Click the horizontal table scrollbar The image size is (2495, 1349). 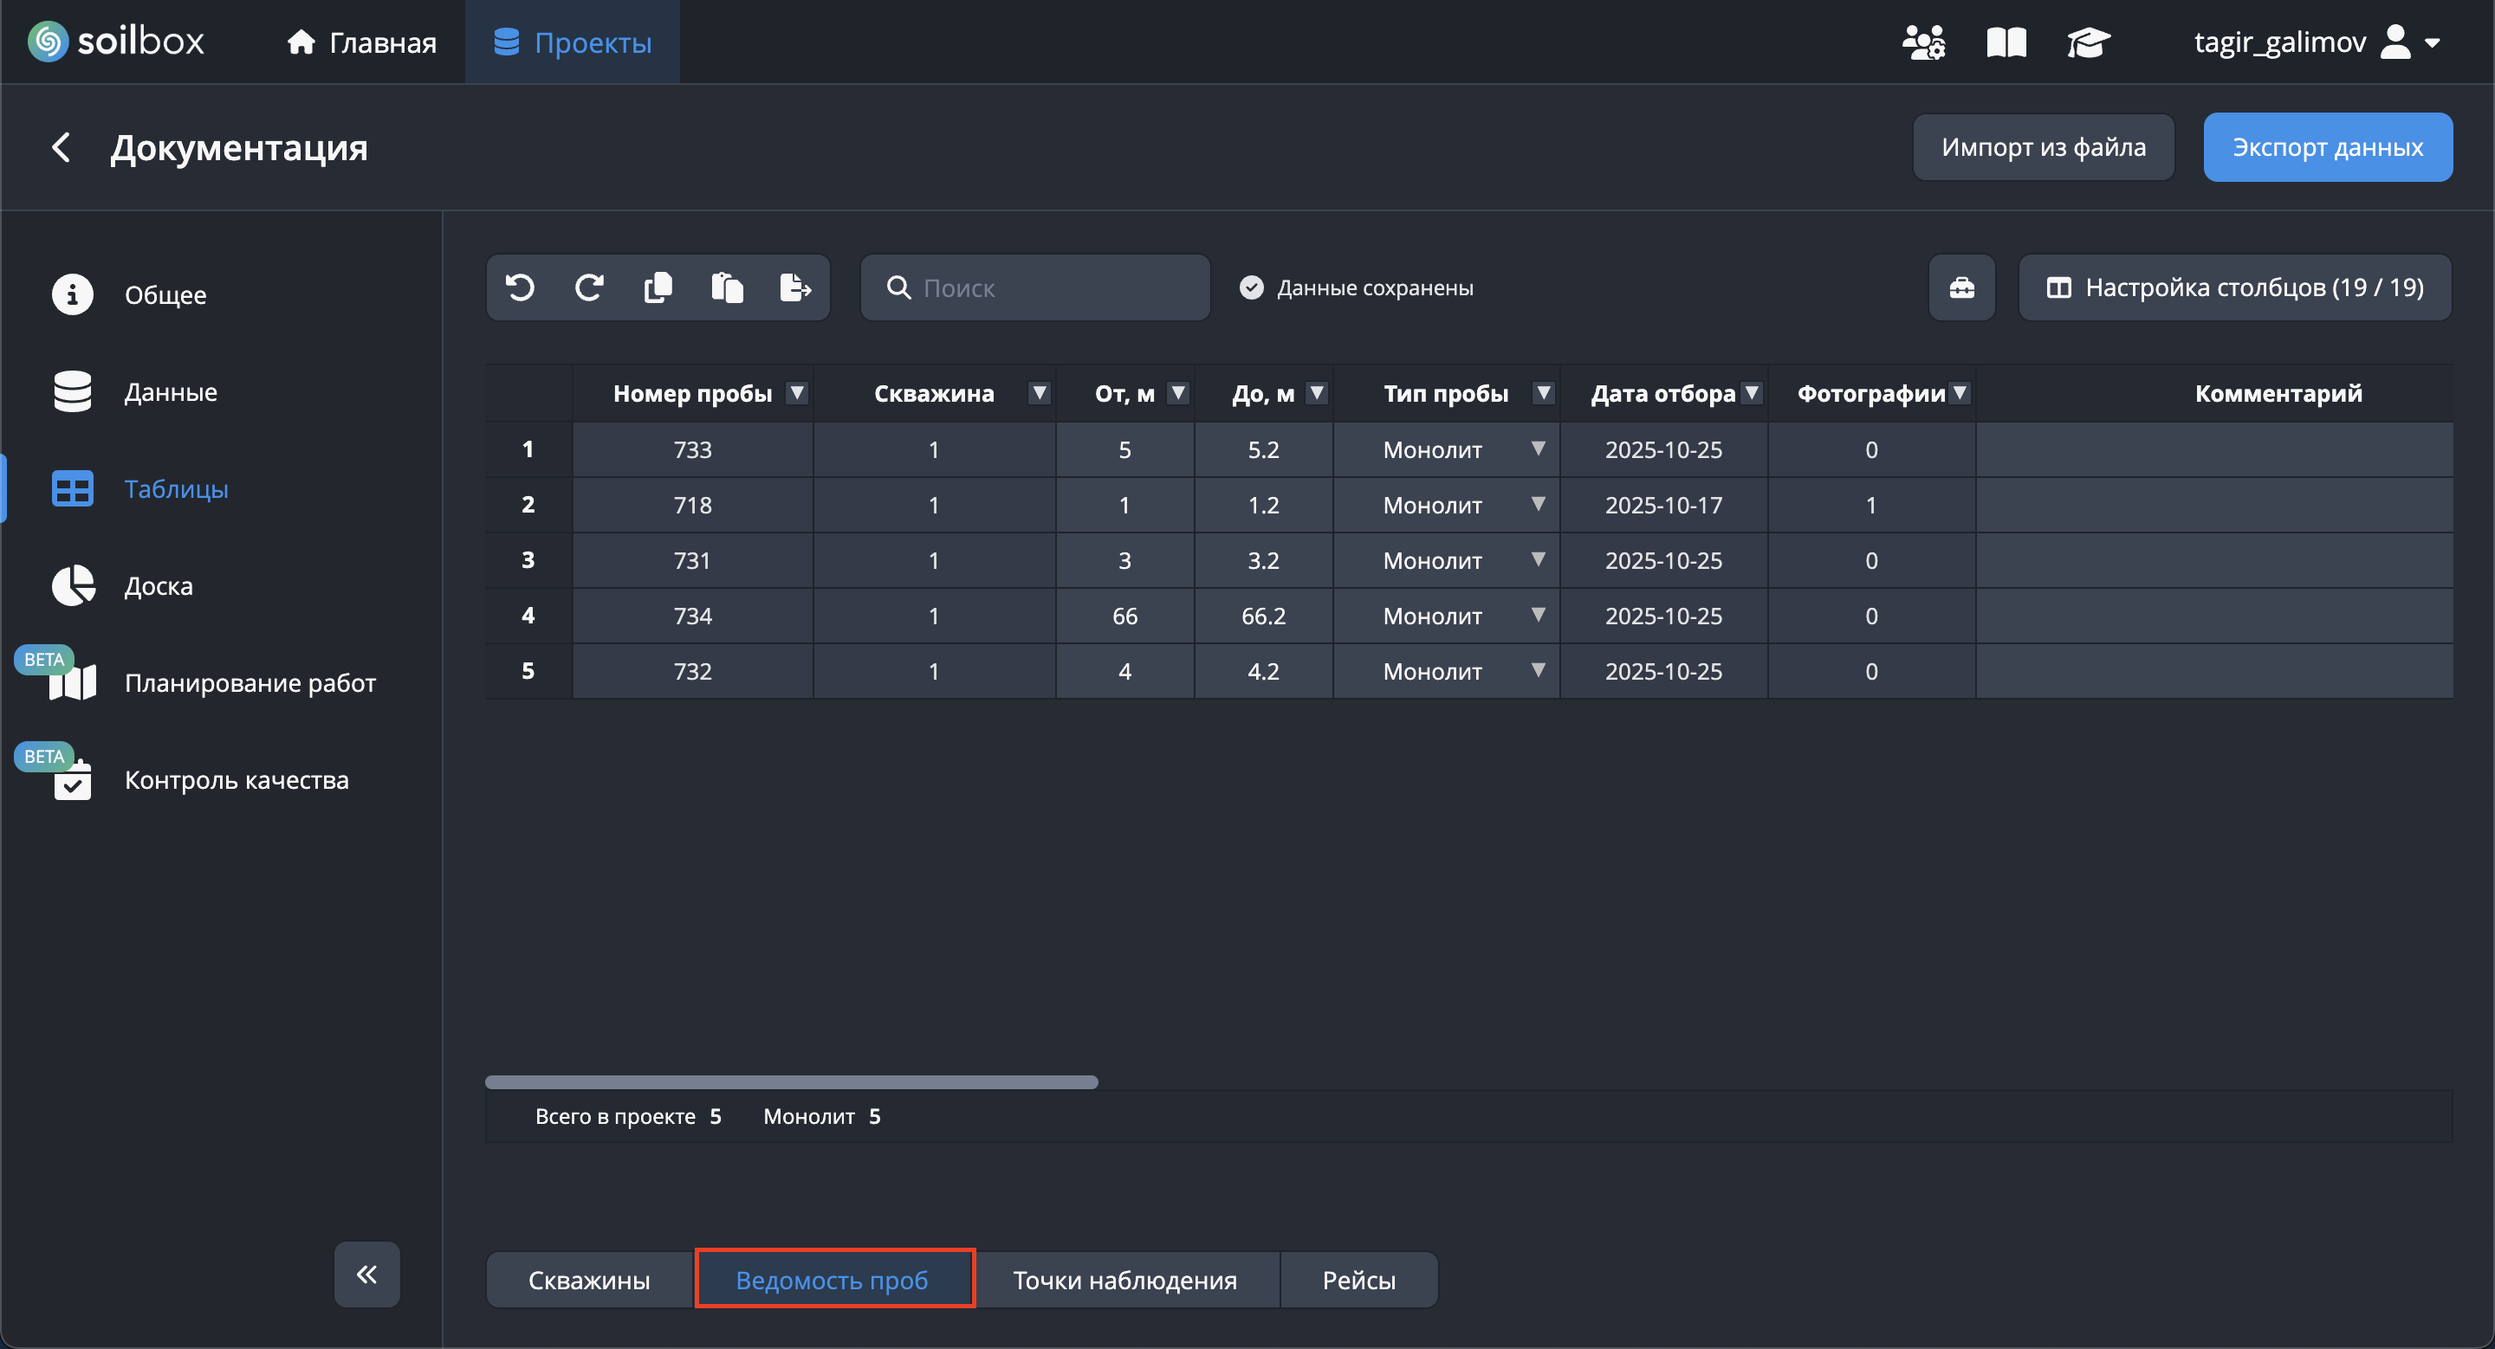point(791,1082)
